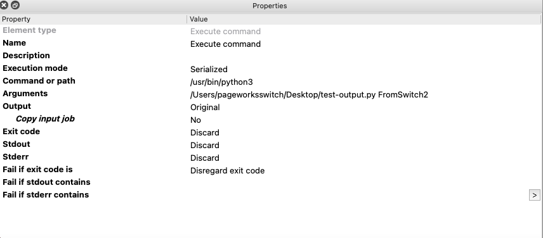This screenshot has width=543, height=238.
Task: Select the Fail if stdout contains row
Action: pos(271,182)
